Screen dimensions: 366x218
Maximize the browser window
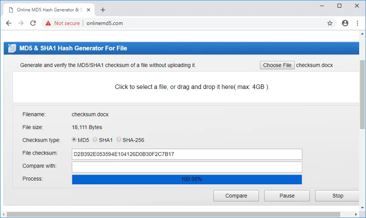tap(339, 5)
